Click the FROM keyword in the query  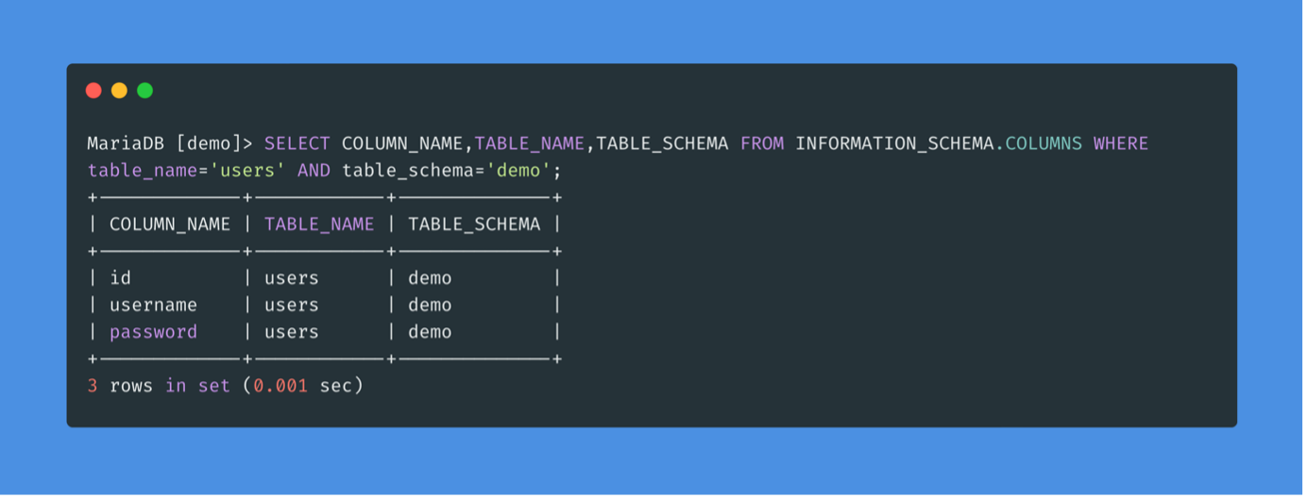click(x=762, y=144)
